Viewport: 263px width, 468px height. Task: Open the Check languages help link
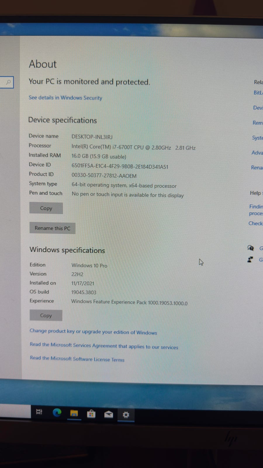click(255, 223)
